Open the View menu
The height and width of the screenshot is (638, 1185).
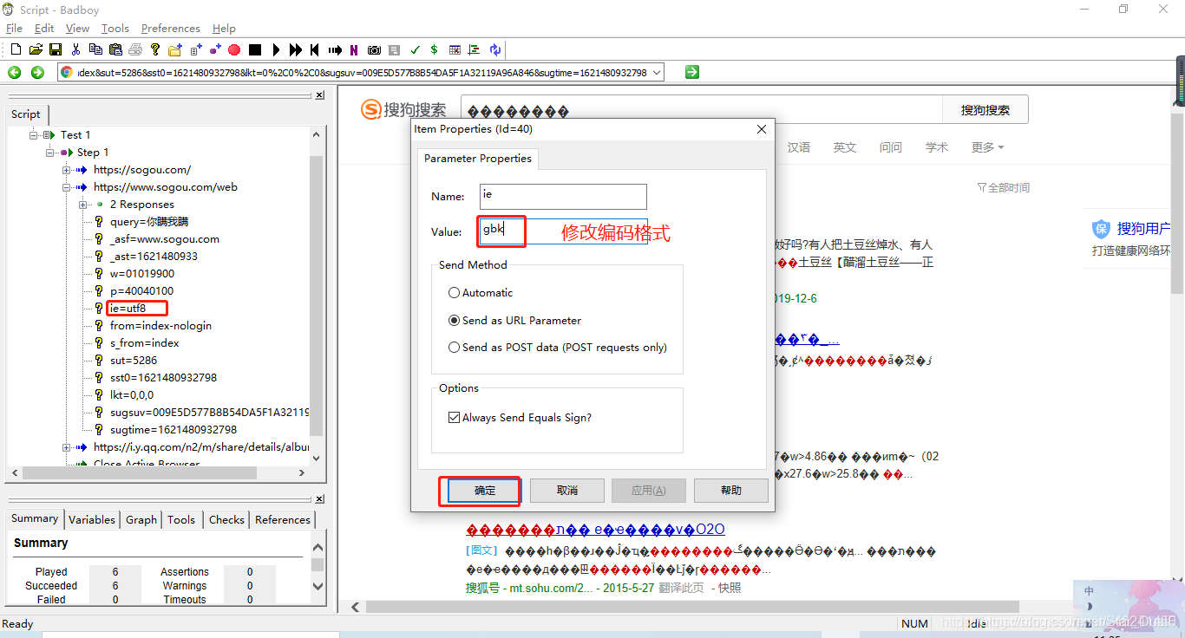[77, 29]
